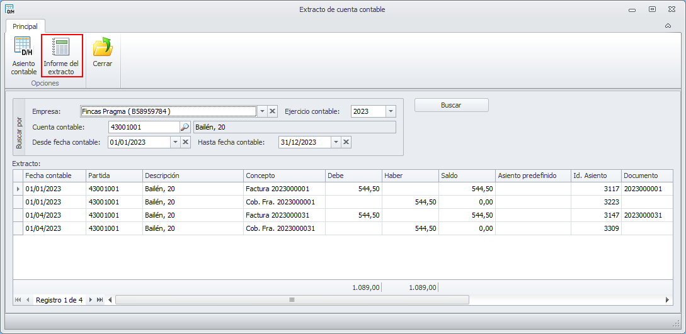Clear the Empresa field with its X

point(273,111)
